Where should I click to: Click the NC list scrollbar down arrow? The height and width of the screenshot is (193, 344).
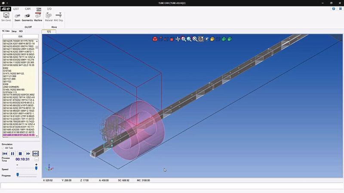click(37, 136)
